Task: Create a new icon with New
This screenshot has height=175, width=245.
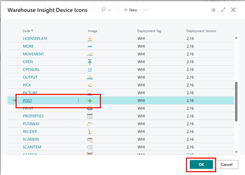Action: pyautogui.click(x=130, y=10)
